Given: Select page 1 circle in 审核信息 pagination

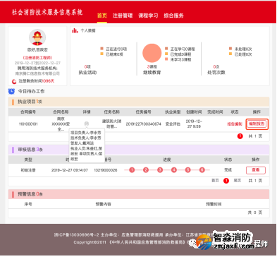Looking at the screenshot, I should (226, 181).
